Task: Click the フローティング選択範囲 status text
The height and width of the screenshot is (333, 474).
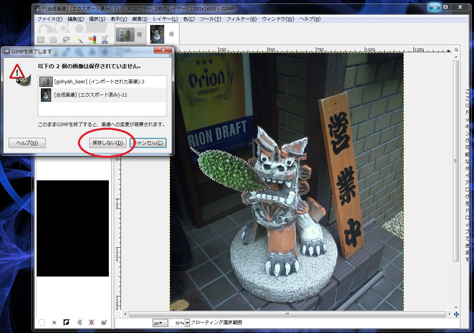Action: click(x=217, y=323)
